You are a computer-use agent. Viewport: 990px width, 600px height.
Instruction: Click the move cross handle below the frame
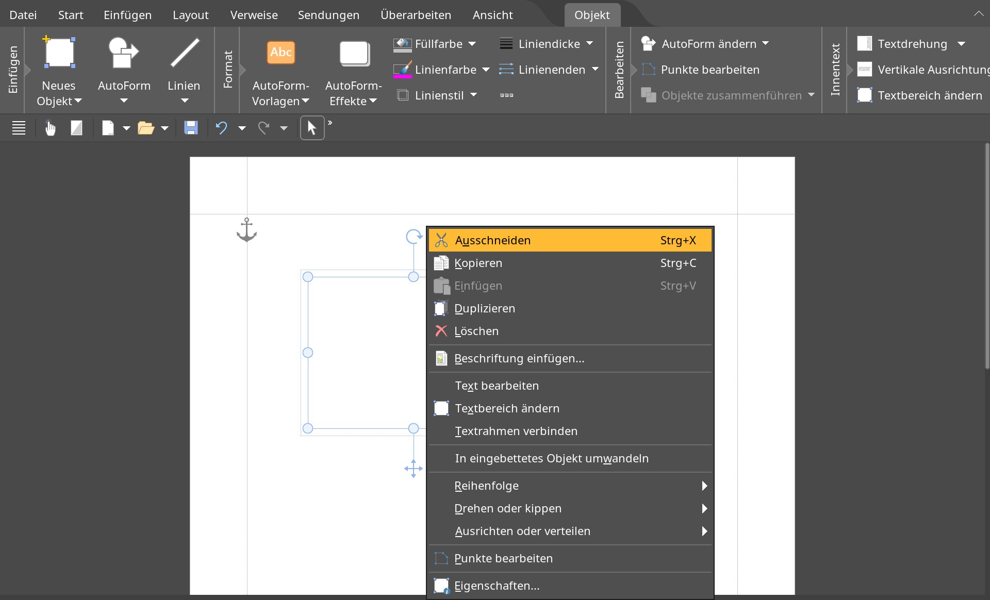tap(414, 469)
